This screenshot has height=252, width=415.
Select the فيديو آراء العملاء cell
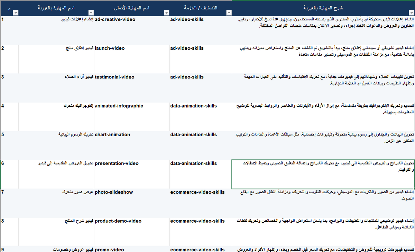[56, 88]
